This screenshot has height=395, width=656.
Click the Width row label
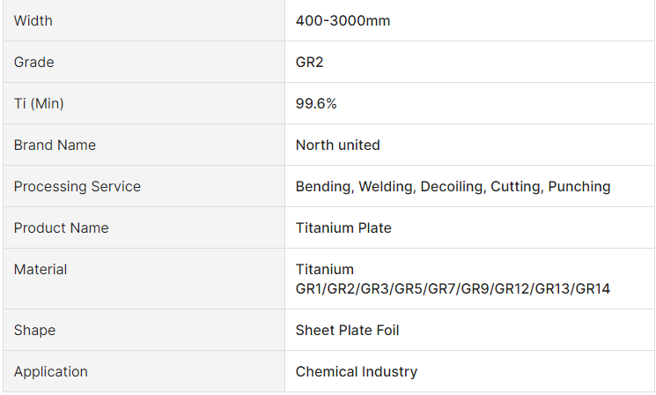click(x=33, y=21)
